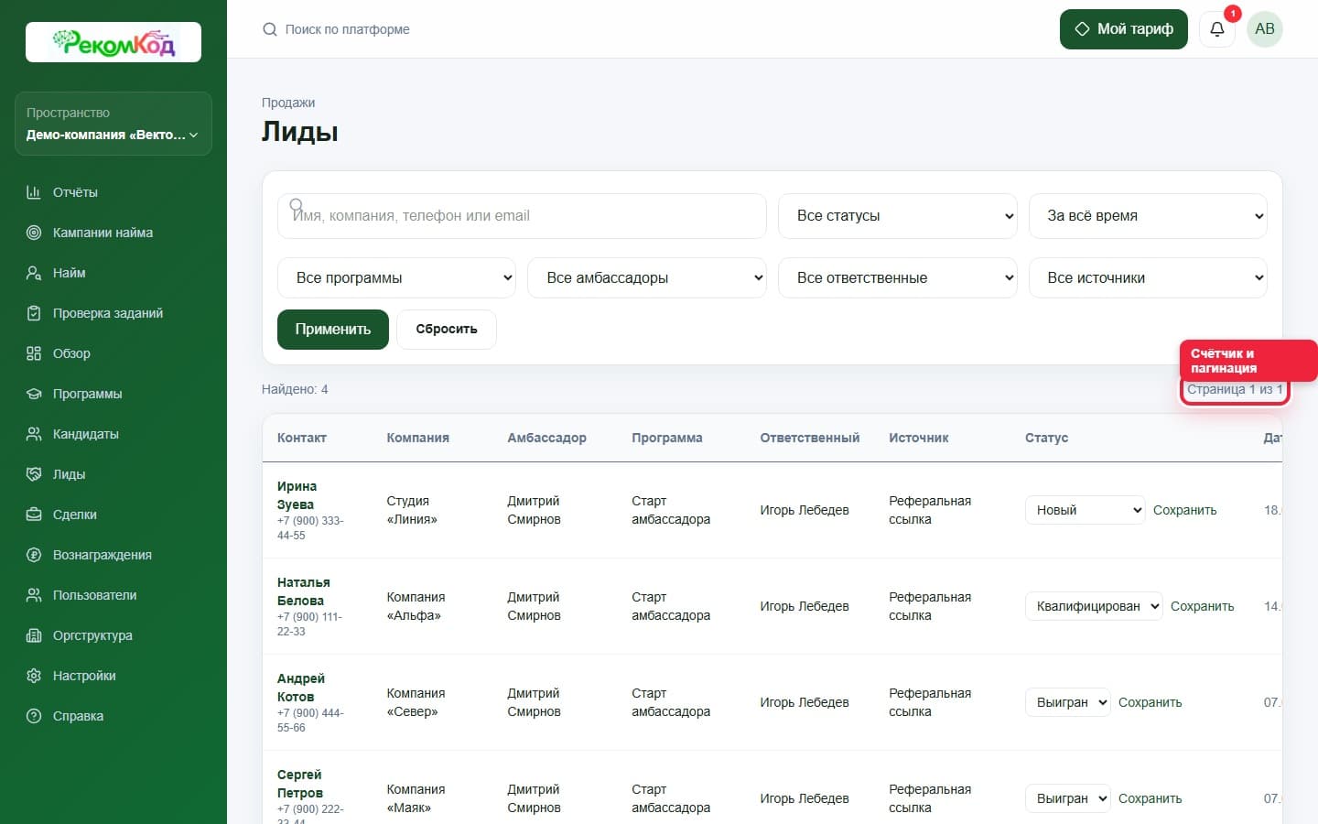Change Сергей Петров status Выигран dropdown
Image resolution: width=1318 pixels, height=824 pixels.
[x=1068, y=798]
